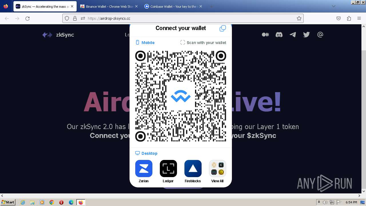Click the WalletConnect QR code
The height and width of the screenshot is (206, 366).
point(181,96)
